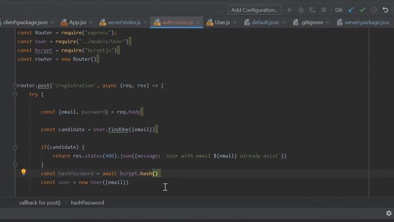
Task: Close the App.jsx tab
Action: click(91, 22)
